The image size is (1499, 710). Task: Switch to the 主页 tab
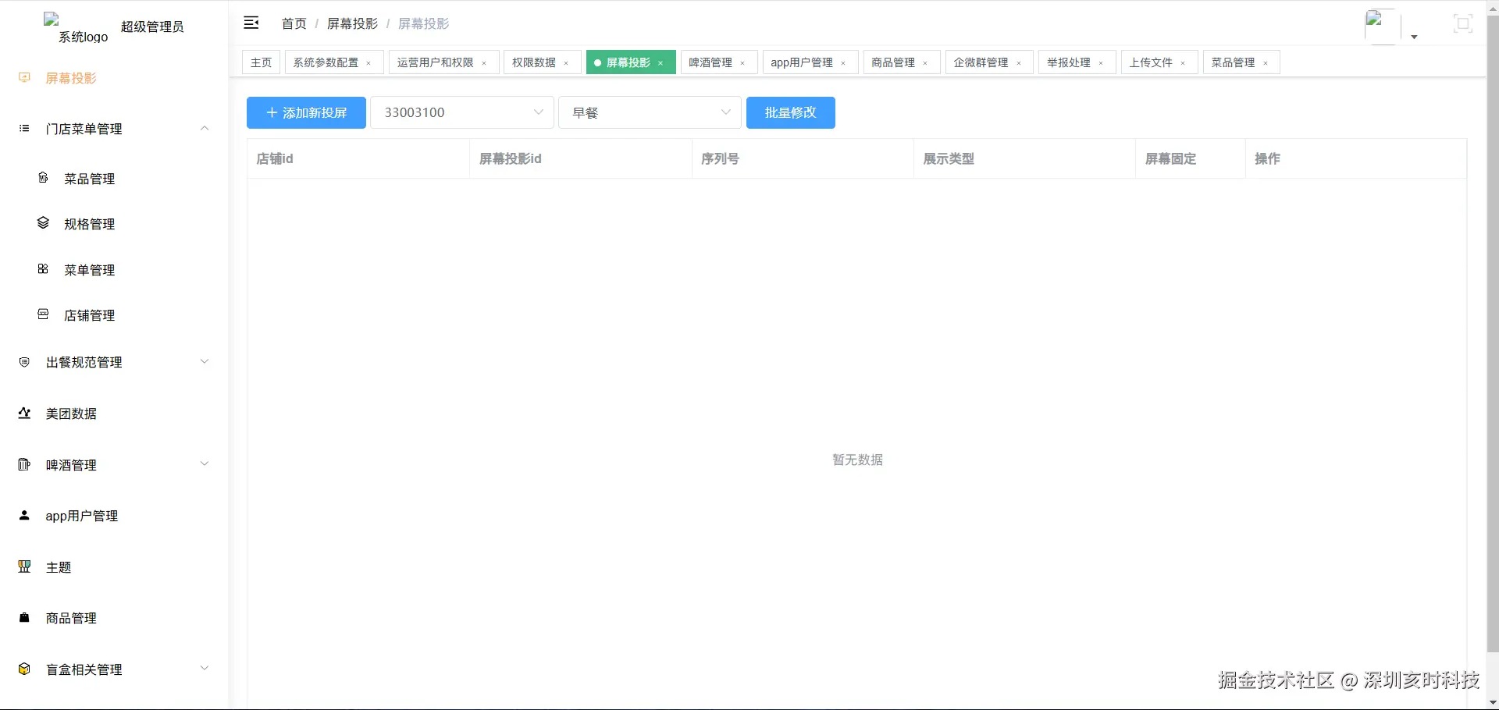(x=261, y=62)
